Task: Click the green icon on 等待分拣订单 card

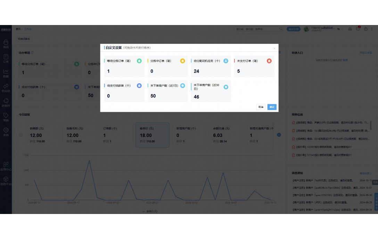Action: tap(139, 61)
